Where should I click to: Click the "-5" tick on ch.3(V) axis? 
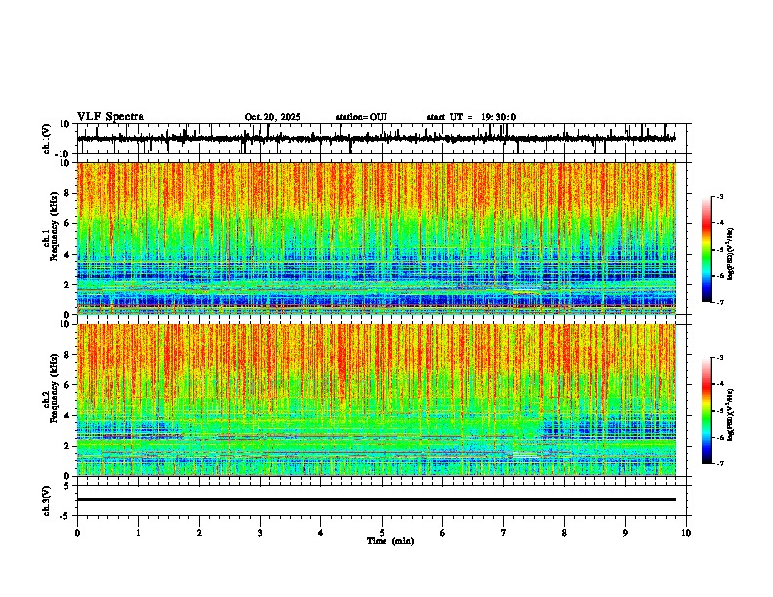pyautogui.click(x=66, y=516)
